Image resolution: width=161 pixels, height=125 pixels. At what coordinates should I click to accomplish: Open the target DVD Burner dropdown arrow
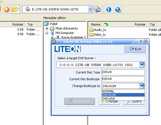coord(142,65)
